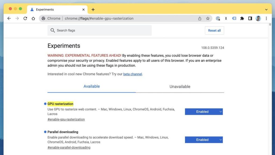Click the Chrome site info icon in address bar
This screenshot has width=275, height=155.
pyautogui.click(x=43, y=19)
